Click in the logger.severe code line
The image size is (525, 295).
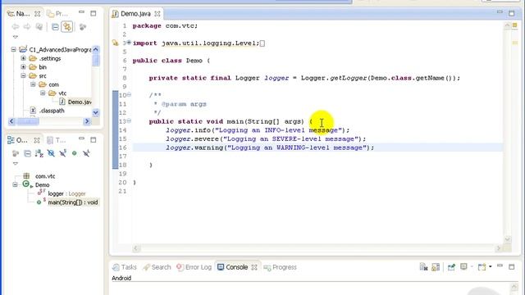(266, 138)
